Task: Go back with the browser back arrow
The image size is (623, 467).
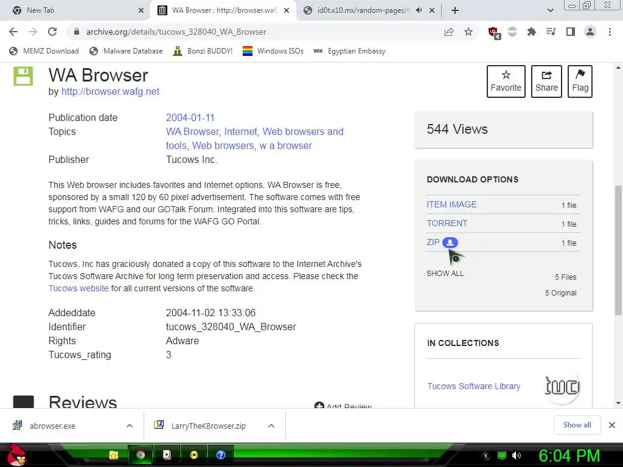Action: point(13,32)
